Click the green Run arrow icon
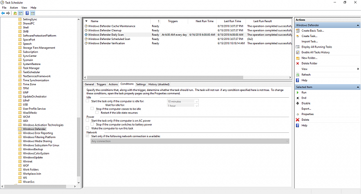Viewport: 361px width, 194px height. coord(297,92)
